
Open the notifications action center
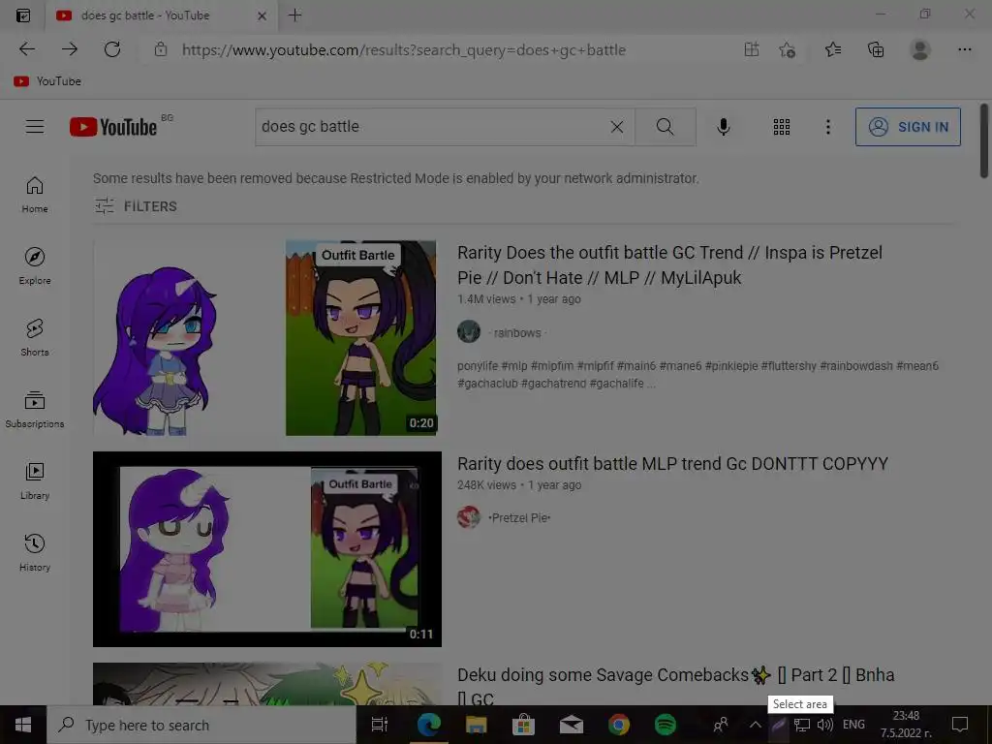[x=960, y=725]
